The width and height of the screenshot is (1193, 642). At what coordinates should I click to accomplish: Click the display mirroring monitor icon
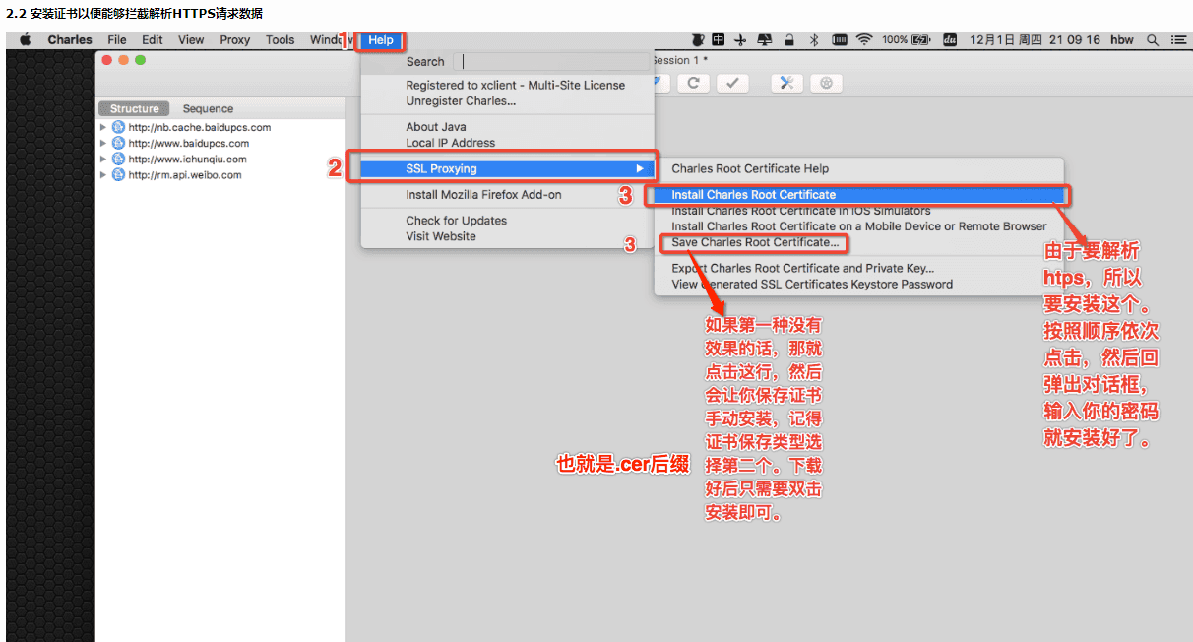[765, 40]
